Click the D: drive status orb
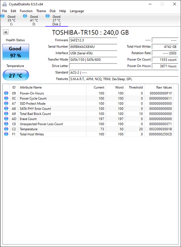The width and height of the screenshot is (181, 247). click(x=25, y=16)
